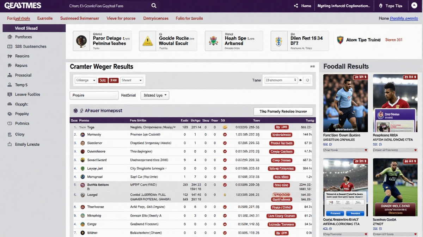The width and height of the screenshot is (423, 237).
Task: Click the shield icon beside Atom Tipe Truind
Action: pos(340,40)
